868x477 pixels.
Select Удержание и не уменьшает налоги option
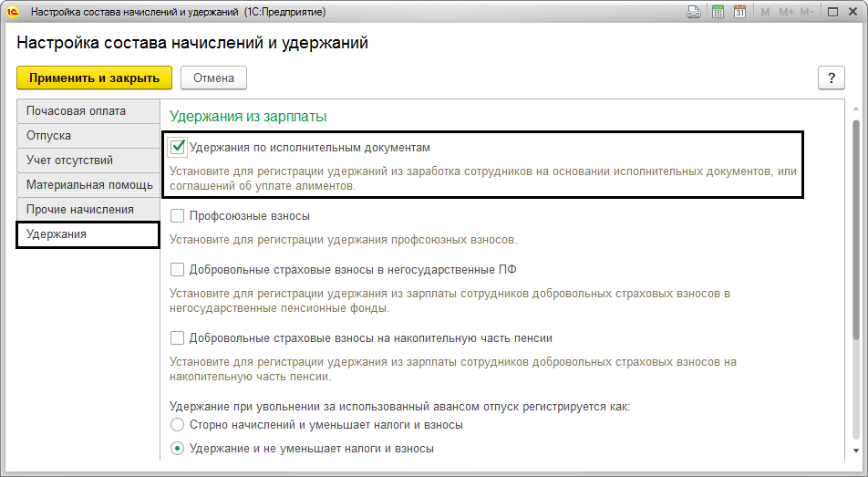[178, 449]
